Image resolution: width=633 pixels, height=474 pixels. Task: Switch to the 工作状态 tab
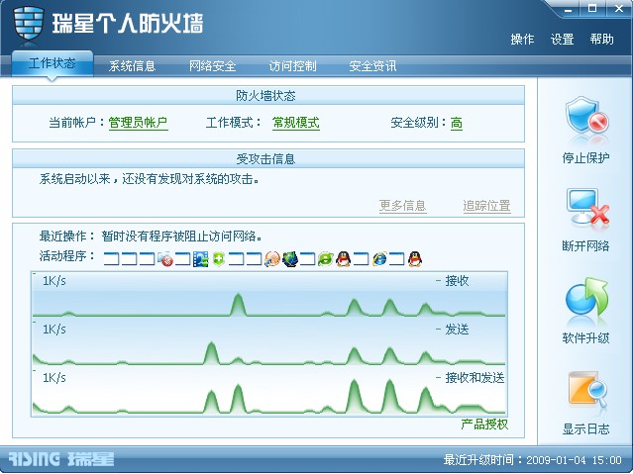click(53, 63)
